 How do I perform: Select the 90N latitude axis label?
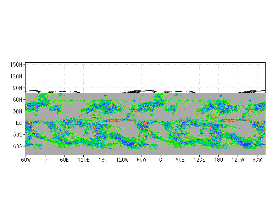click(x=17, y=88)
